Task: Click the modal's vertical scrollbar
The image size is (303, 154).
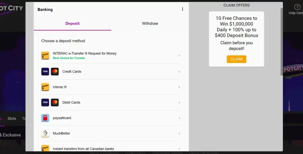Action: coord(282,41)
